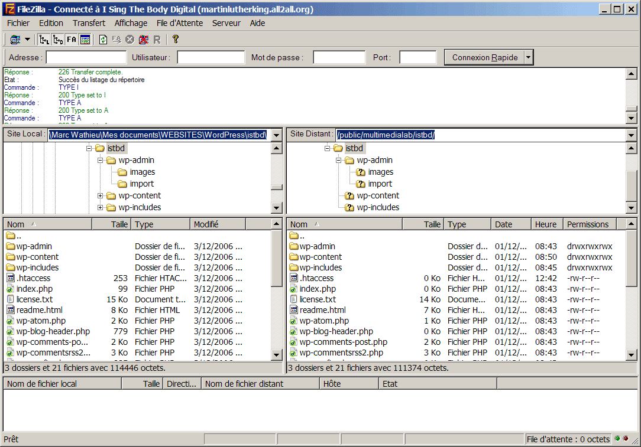Screen dimensions: 641x447
Task: Open the Serveur menu
Action: point(226,23)
